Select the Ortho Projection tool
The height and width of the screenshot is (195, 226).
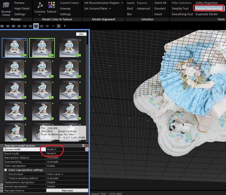pyautogui.click(x=206, y=3)
